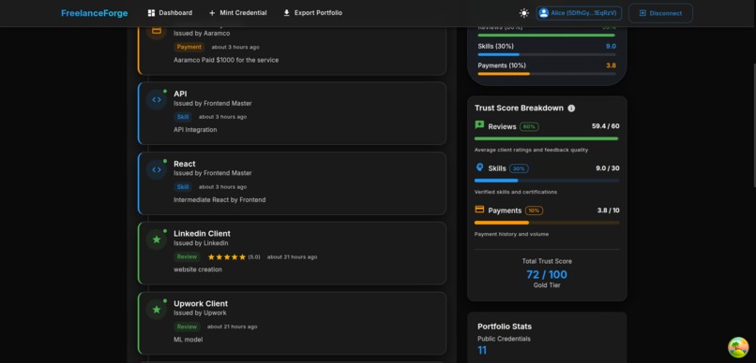Click the Reviews chat icon in breakdown

click(x=479, y=125)
